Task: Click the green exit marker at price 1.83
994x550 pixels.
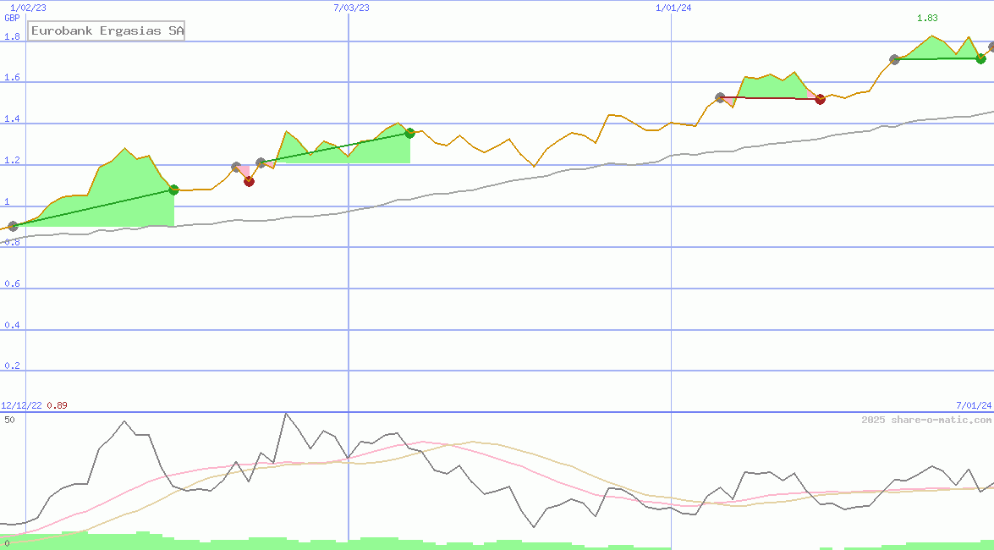Action: point(980,59)
